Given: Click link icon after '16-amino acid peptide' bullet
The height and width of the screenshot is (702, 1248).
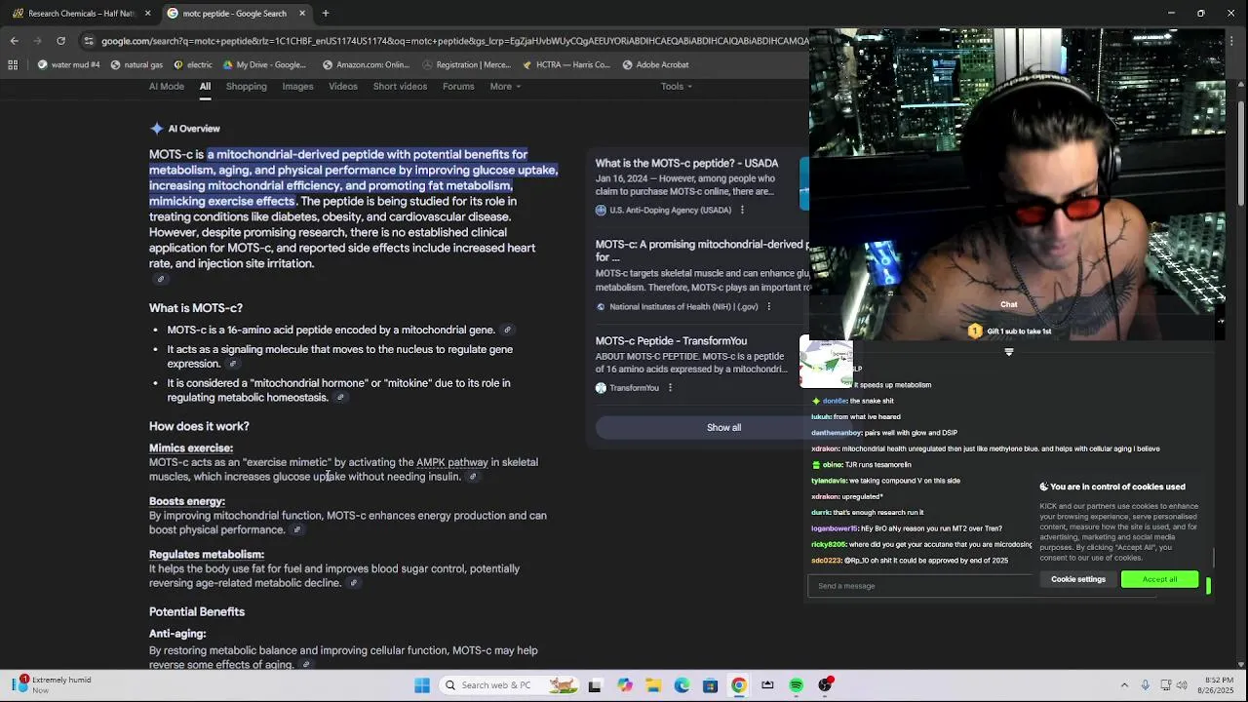Looking at the screenshot, I should 507,331.
